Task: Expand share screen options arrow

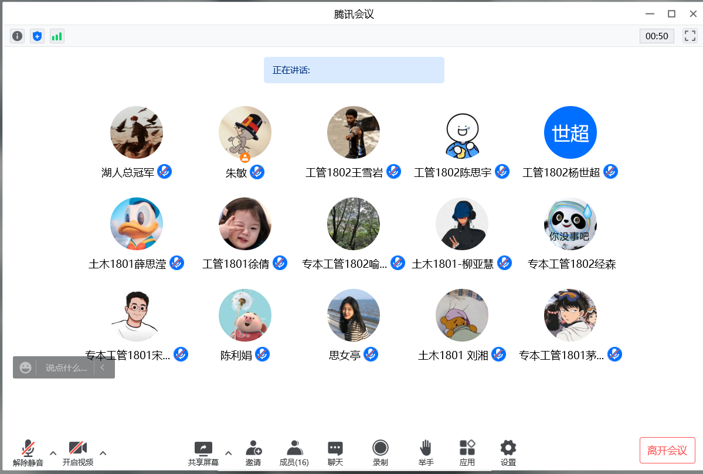Action: [229, 453]
